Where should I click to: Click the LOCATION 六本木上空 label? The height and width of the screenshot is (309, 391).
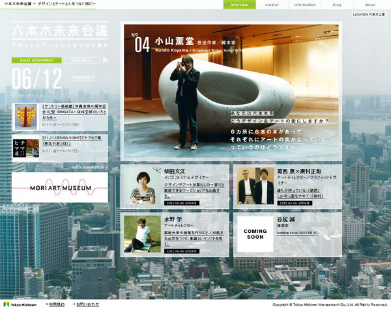point(369,14)
